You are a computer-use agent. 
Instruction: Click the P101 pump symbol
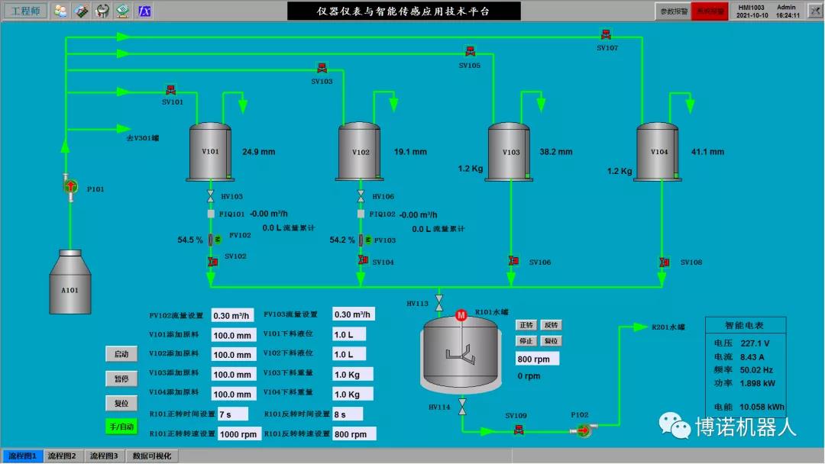point(70,186)
